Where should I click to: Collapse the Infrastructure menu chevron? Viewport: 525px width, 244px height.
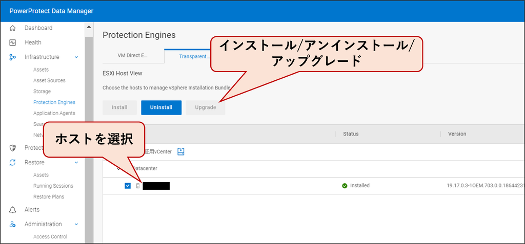[x=76, y=57]
